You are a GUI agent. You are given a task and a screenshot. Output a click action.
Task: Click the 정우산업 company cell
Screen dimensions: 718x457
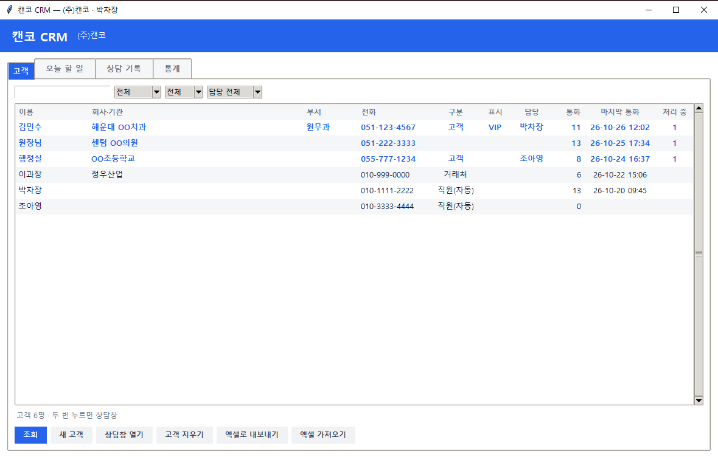click(x=107, y=175)
